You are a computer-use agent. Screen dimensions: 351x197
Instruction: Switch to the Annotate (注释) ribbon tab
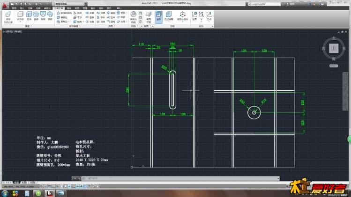[30, 8]
